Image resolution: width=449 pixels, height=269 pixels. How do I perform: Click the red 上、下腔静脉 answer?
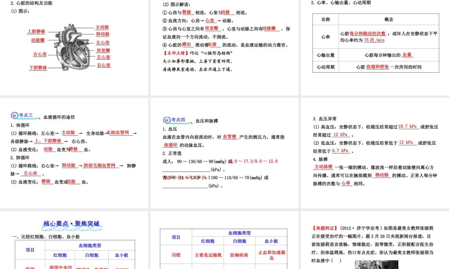tap(48, 141)
